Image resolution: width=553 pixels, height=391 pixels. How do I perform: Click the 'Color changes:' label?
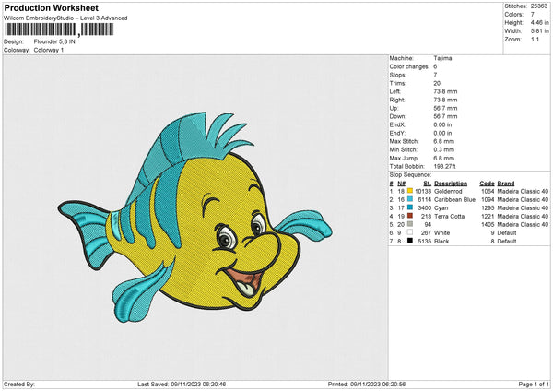tap(409, 66)
